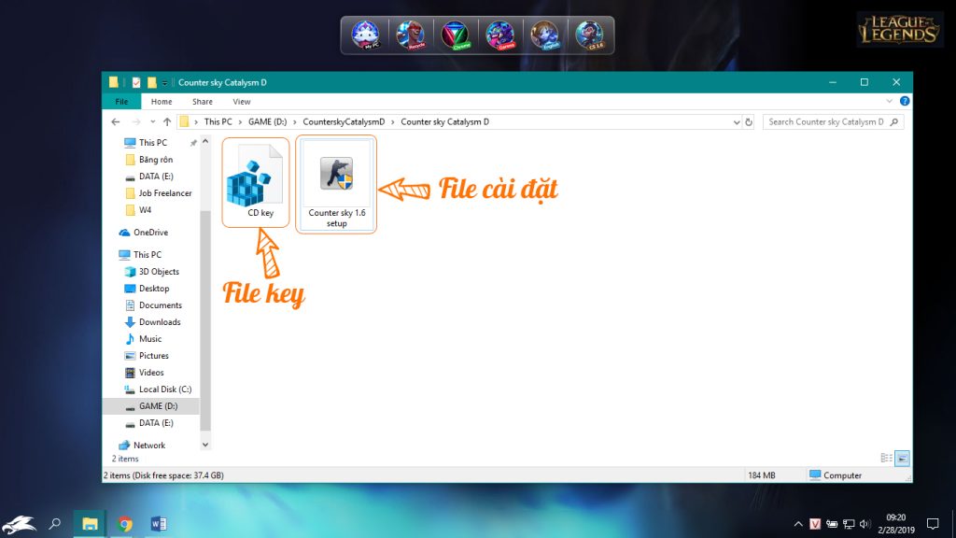This screenshot has width=956, height=538.
Task: Click the search magnifier in Explorer
Action: (x=894, y=122)
